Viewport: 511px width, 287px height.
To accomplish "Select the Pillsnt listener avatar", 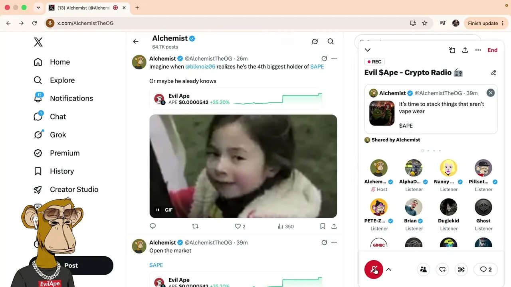I will click(483, 168).
